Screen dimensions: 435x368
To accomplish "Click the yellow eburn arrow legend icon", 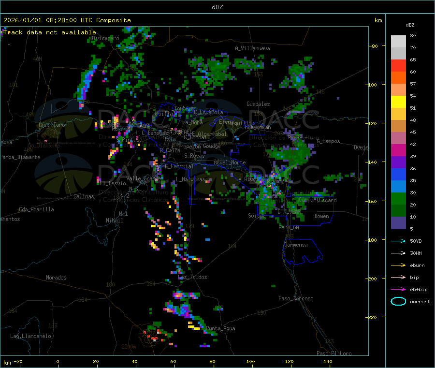I will coord(398,265).
